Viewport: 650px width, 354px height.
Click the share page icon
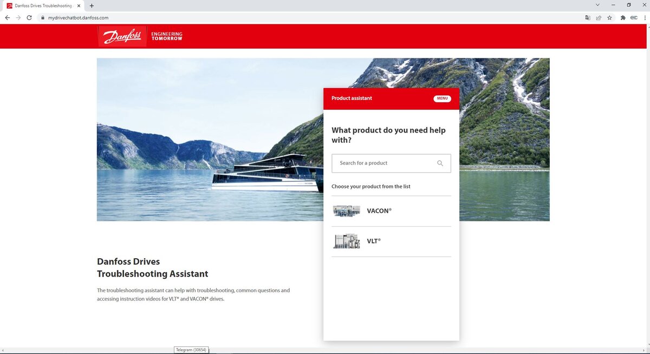pyautogui.click(x=599, y=18)
